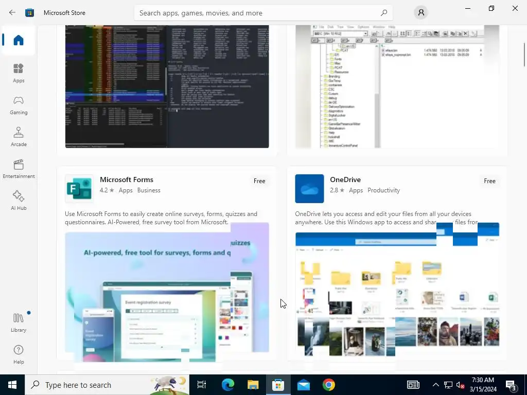This screenshot has width=527, height=395.
Task: Open the Home section in the sidebar
Action: pos(19,40)
